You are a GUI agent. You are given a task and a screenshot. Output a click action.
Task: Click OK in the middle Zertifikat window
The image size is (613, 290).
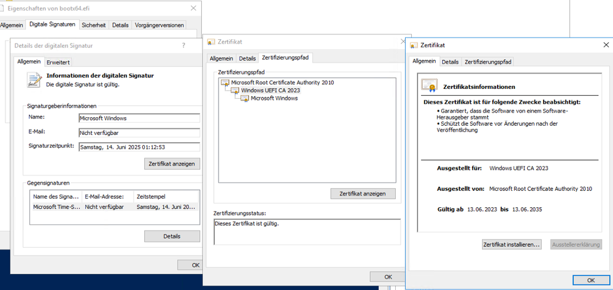388,277
